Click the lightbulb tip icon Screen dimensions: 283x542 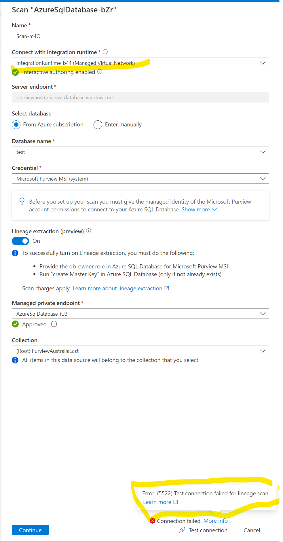point(22,201)
